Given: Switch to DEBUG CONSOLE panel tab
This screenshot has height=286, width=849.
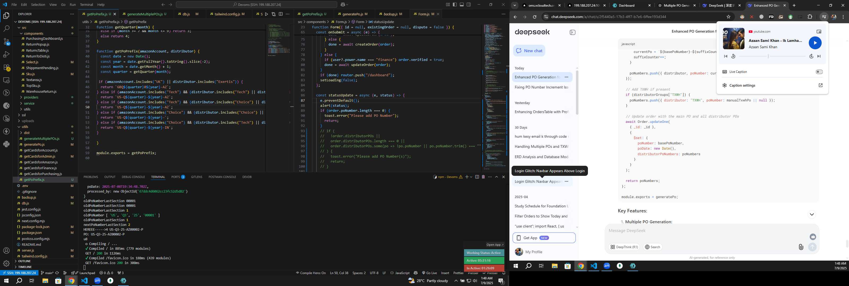Looking at the screenshot, I should (x=133, y=177).
